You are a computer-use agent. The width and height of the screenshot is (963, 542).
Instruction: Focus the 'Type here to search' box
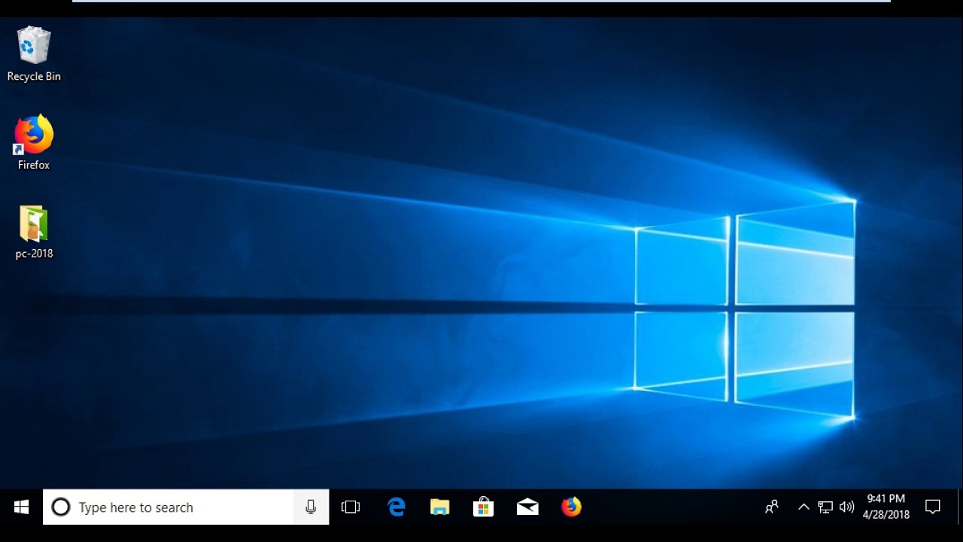(x=186, y=507)
